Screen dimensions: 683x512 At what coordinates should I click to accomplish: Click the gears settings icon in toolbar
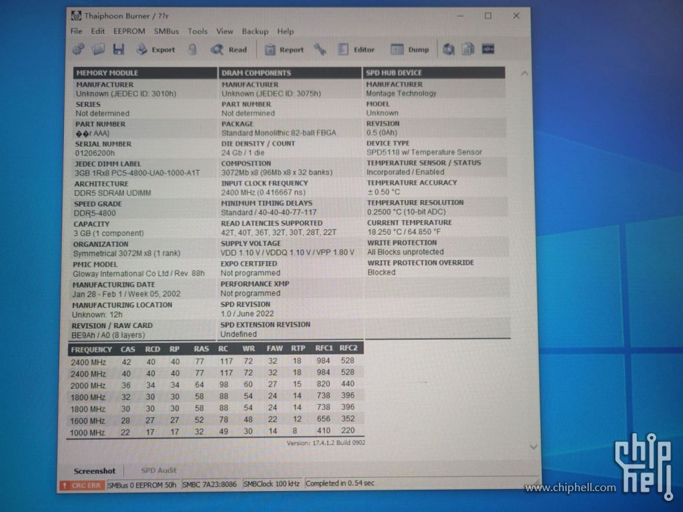point(78,49)
